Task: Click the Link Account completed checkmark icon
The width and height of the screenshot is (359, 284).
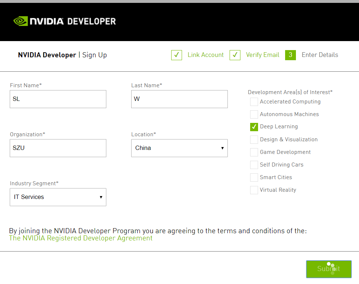Action: pyautogui.click(x=177, y=55)
